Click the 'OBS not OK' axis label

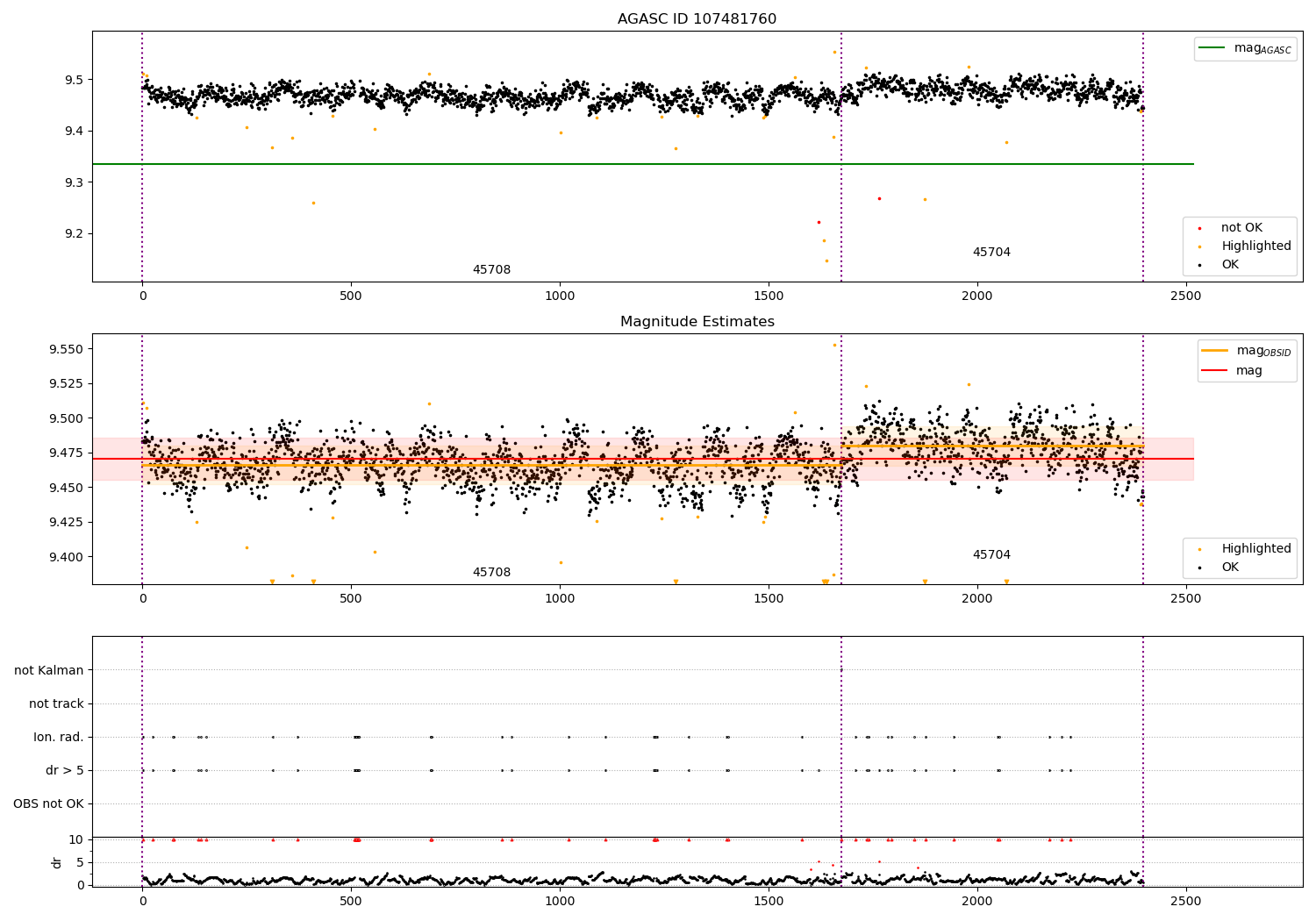tap(49, 803)
